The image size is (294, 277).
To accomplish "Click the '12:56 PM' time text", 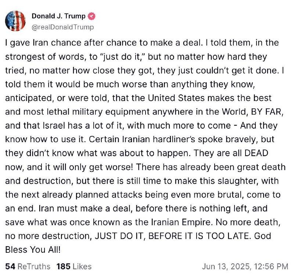I will [x=271, y=266].
